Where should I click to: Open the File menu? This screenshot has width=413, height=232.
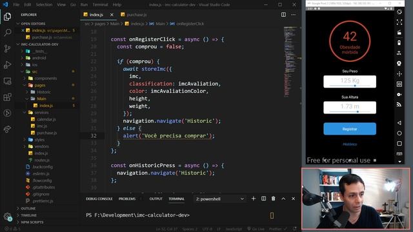pos(16,5)
